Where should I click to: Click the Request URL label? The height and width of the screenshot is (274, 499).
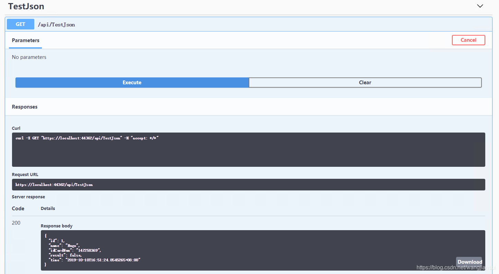click(x=25, y=174)
